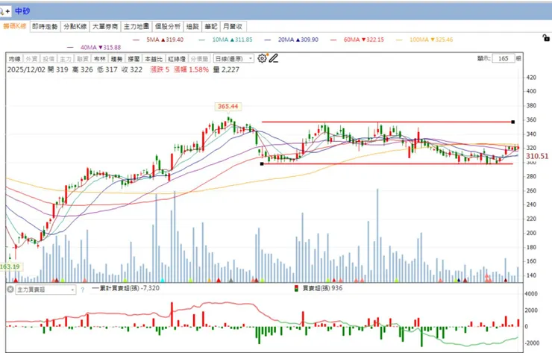Viewport: 552px width, 353px height.
Task: Open the question mark help icon
Action: point(82,290)
